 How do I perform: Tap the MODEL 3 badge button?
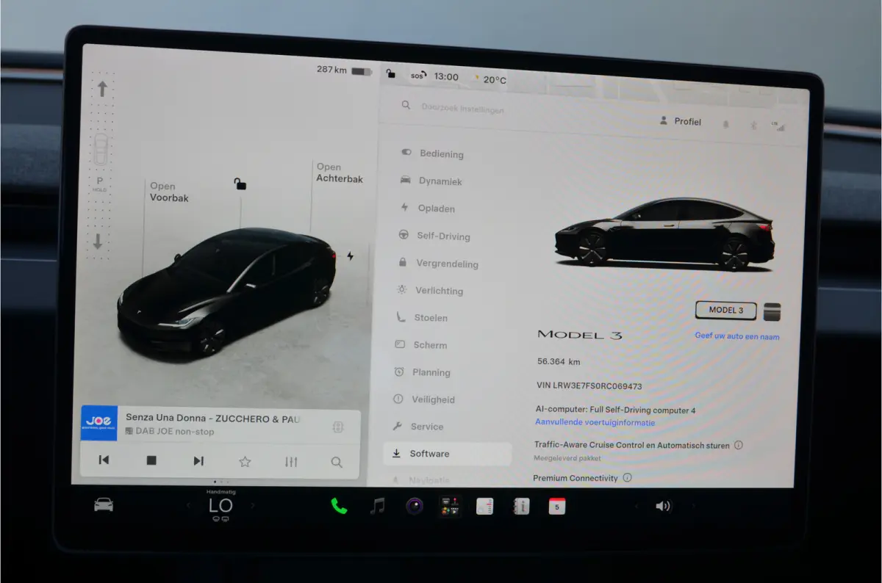(726, 311)
